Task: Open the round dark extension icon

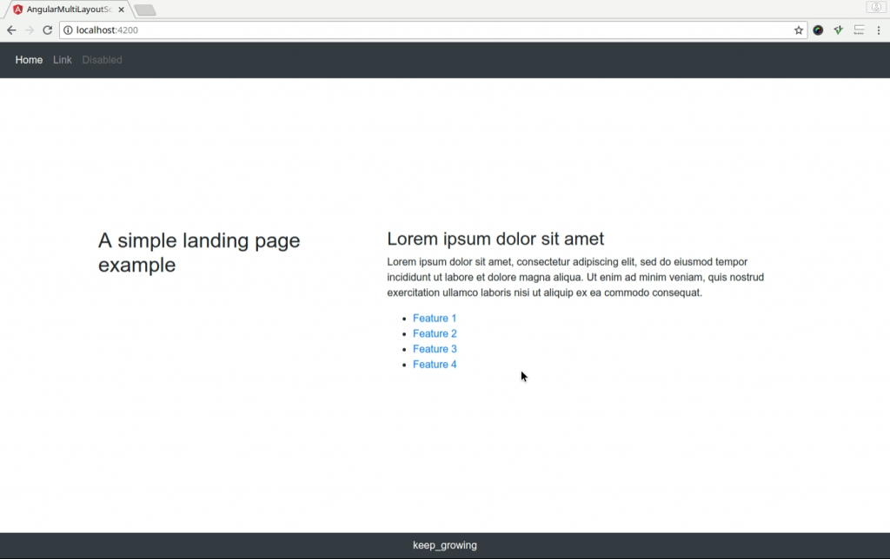Action: coord(818,30)
